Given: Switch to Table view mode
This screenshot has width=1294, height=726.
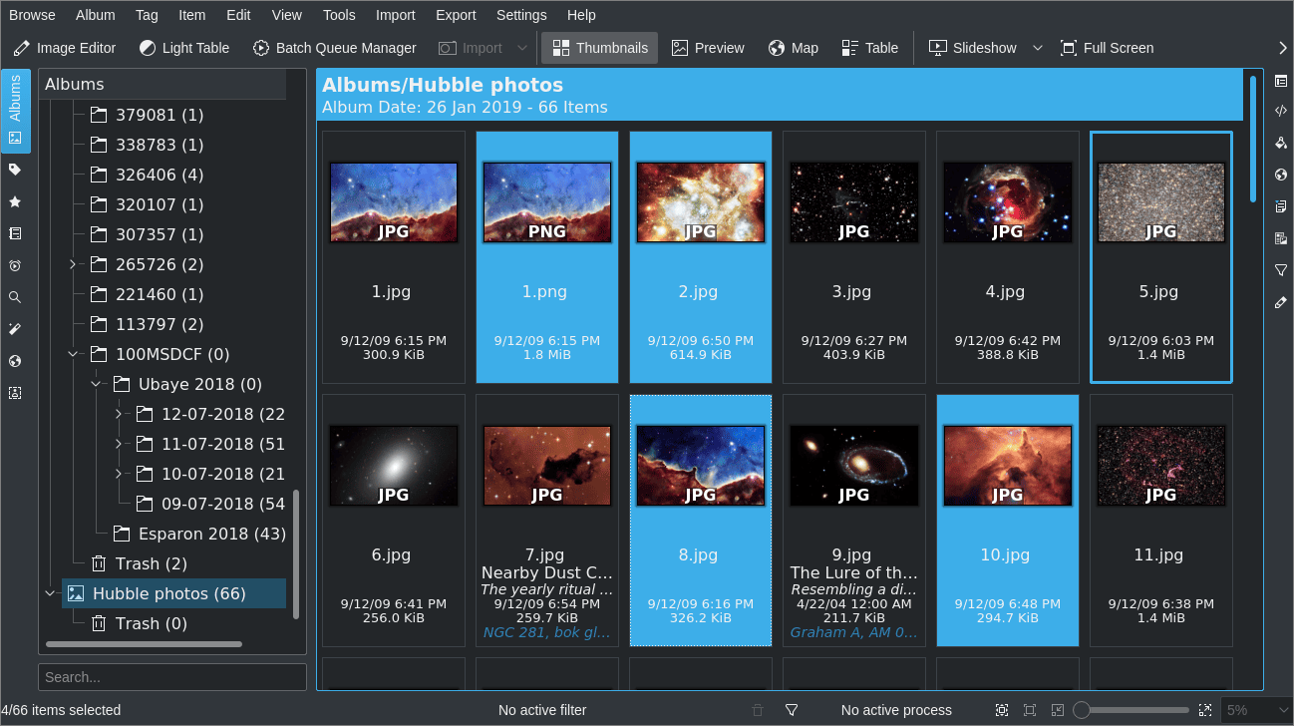Looking at the screenshot, I should point(869,47).
